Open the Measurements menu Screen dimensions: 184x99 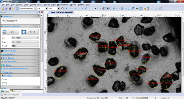pos(63,5)
